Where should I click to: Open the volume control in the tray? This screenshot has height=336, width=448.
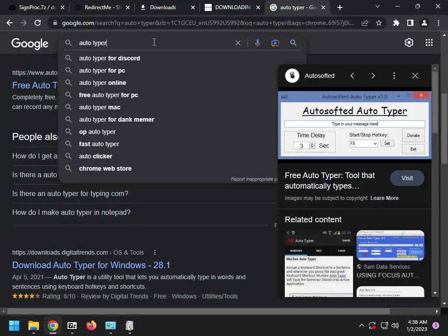(x=395, y=325)
